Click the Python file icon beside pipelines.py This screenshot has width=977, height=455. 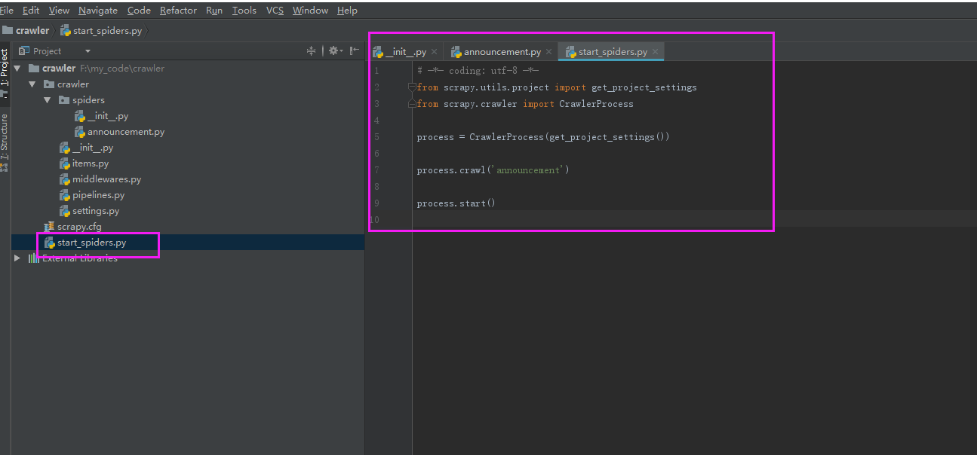65,195
